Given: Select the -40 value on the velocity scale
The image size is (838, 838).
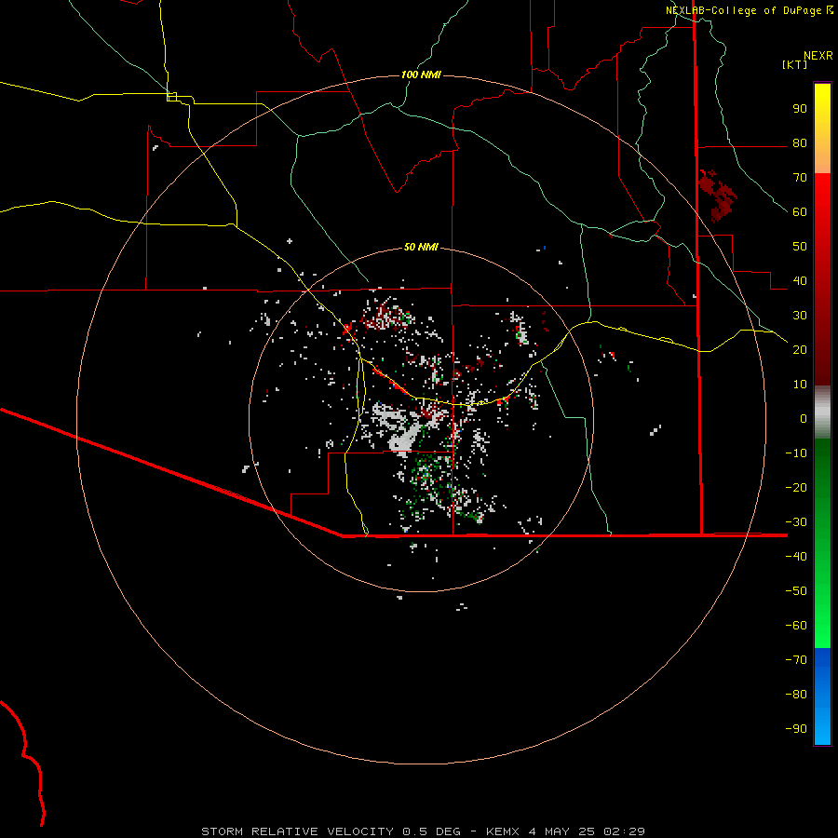Looking at the screenshot, I should point(796,557).
